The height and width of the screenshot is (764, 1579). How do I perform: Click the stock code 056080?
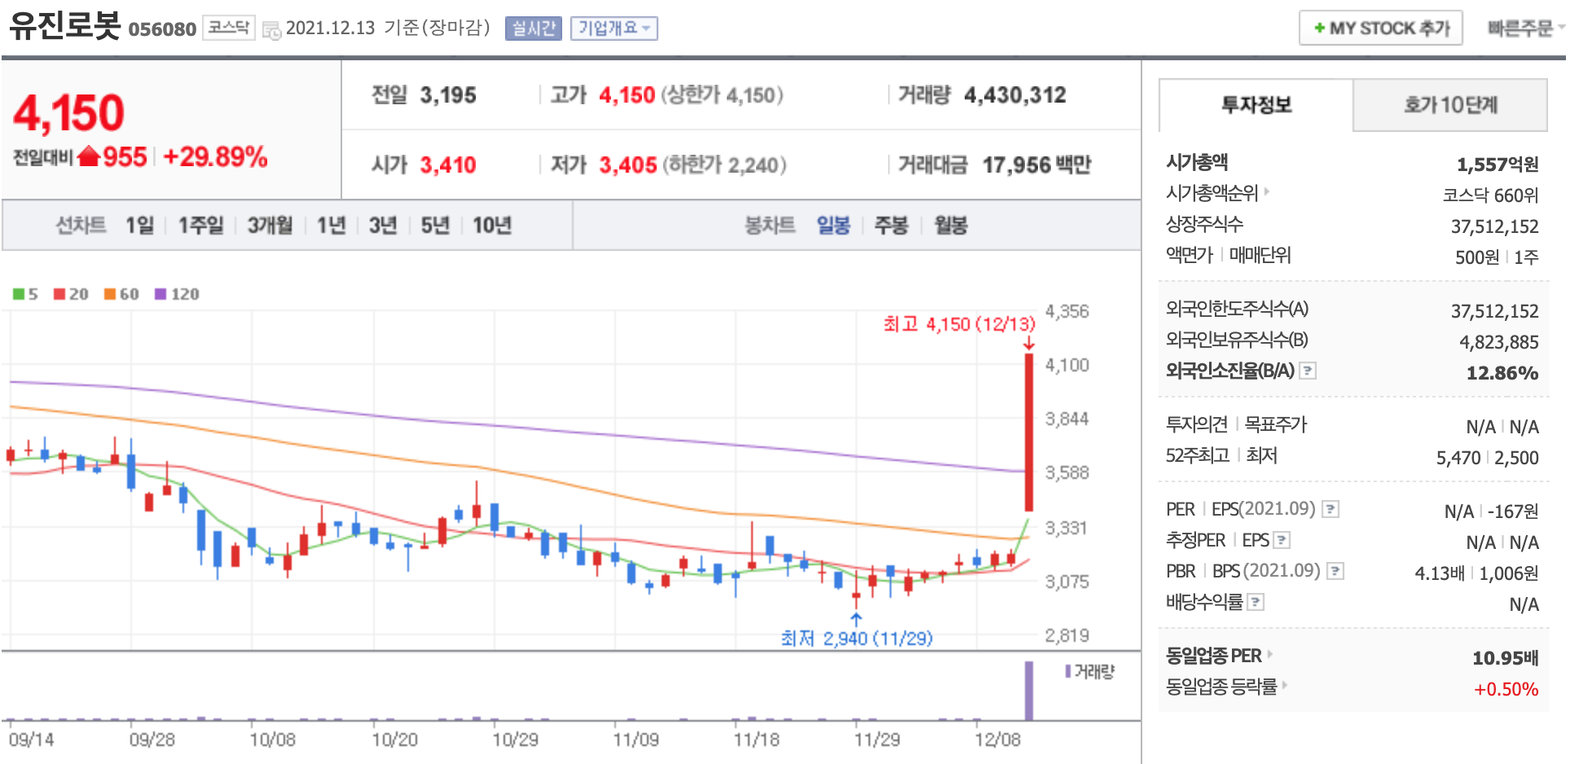click(x=162, y=29)
